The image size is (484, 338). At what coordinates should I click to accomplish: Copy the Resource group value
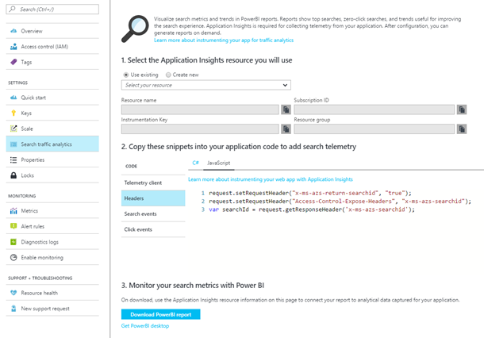click(x=462, y=129)
